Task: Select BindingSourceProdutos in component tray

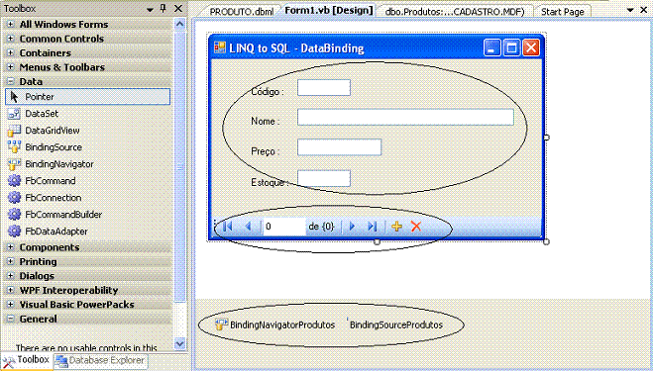Action: [x=396, y=325]
